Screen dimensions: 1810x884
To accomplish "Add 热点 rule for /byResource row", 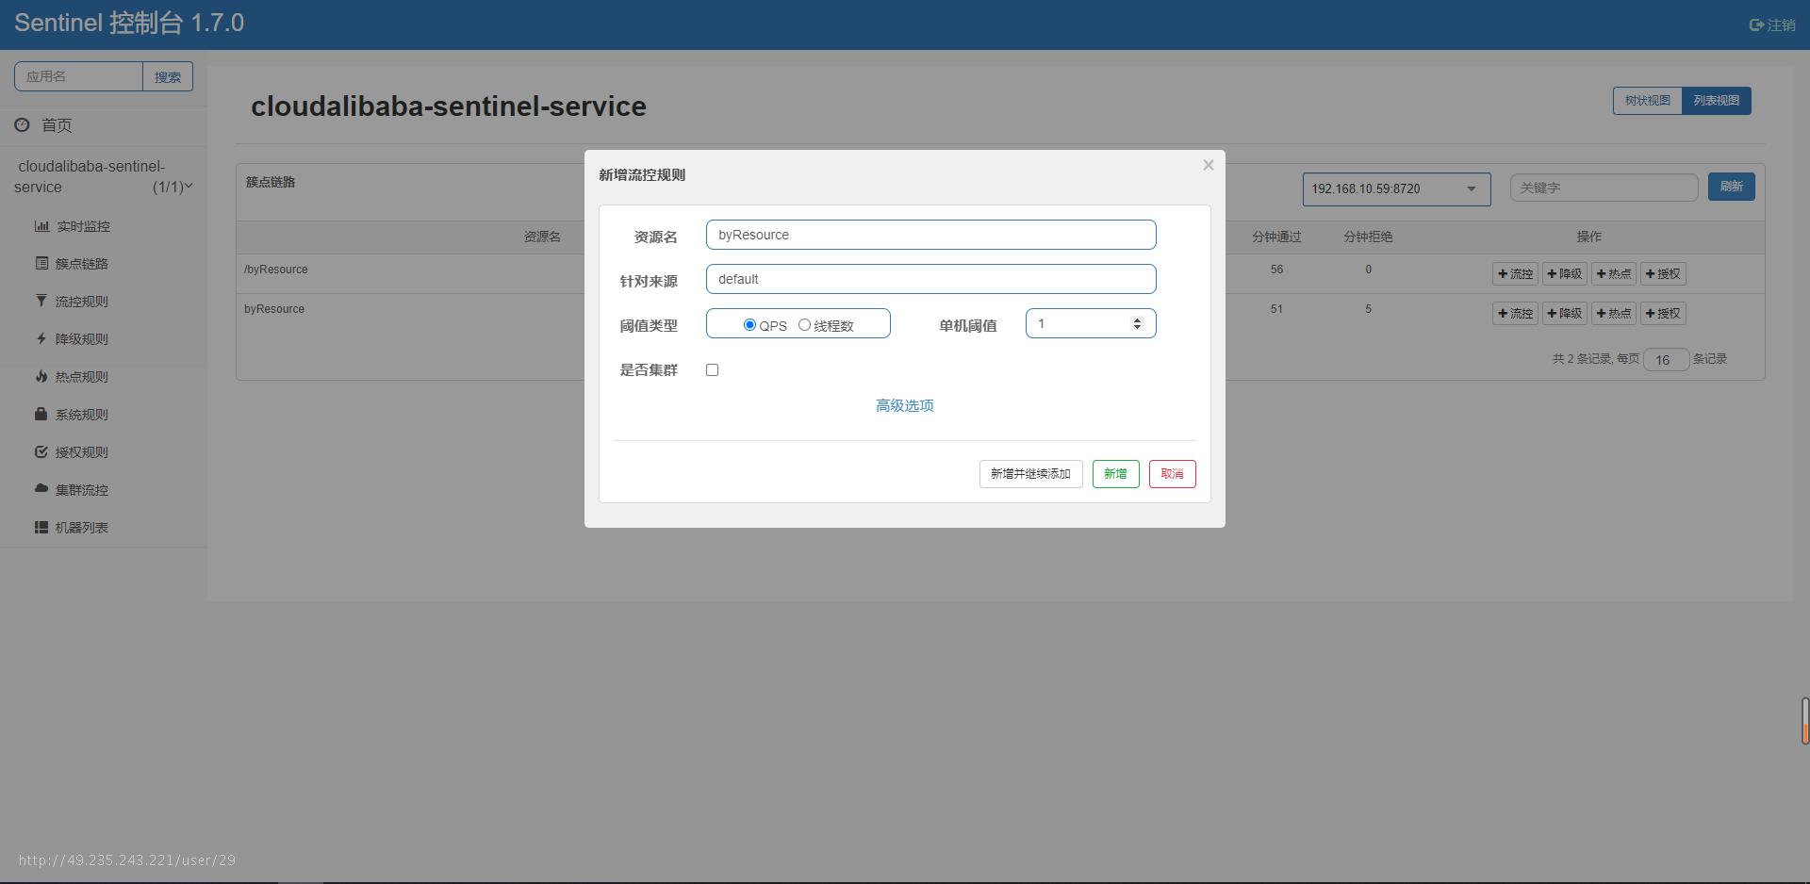I will click(1614, 274).
